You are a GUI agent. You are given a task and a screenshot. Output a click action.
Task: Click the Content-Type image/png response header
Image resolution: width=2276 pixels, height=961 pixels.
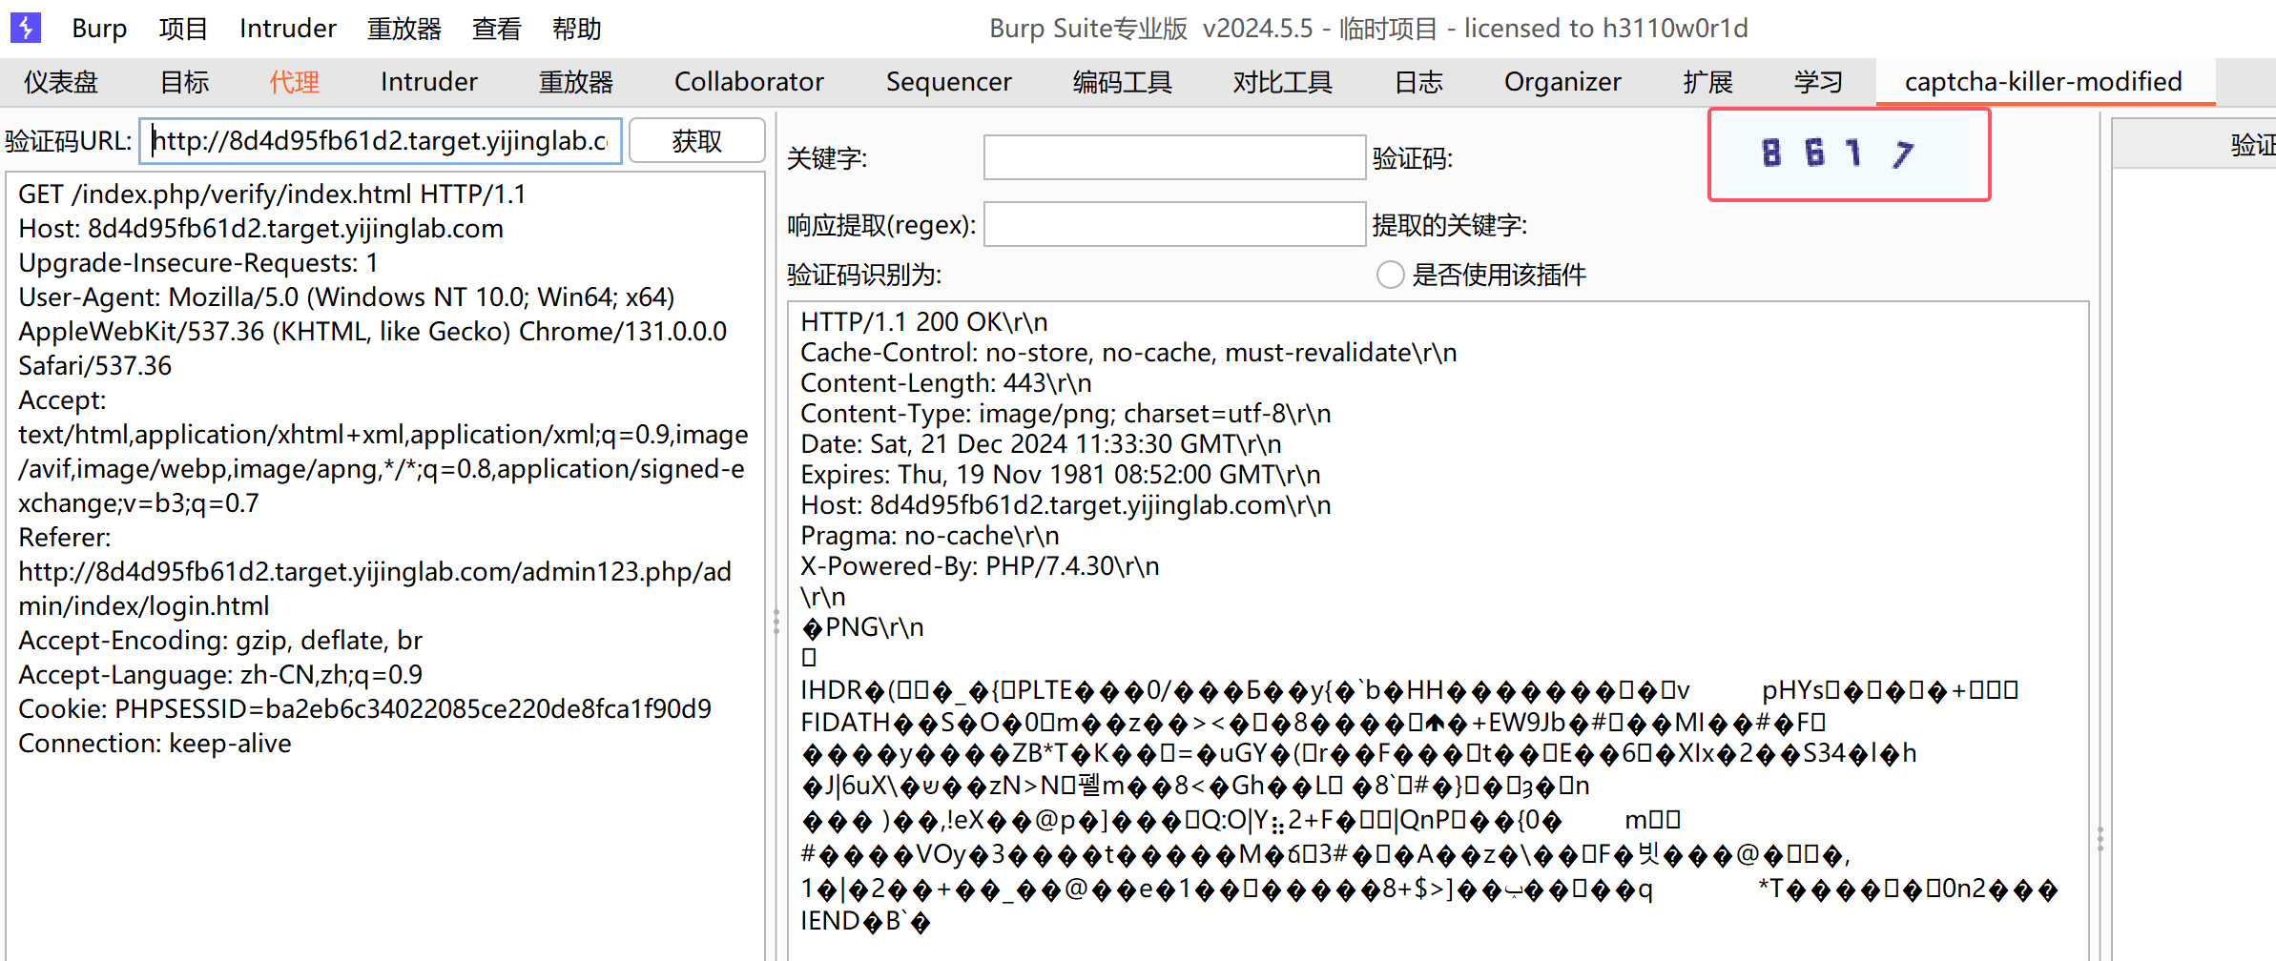(x=1066, y=414)
